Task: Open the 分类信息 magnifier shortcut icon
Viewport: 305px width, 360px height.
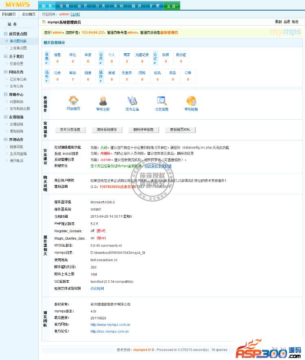Action: pyautogui.click(x=162, y=100)
